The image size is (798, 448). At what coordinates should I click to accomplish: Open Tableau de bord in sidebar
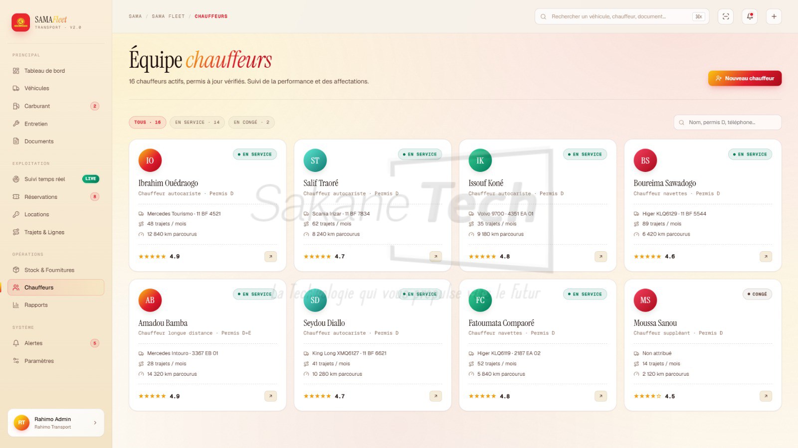(56, 71)
